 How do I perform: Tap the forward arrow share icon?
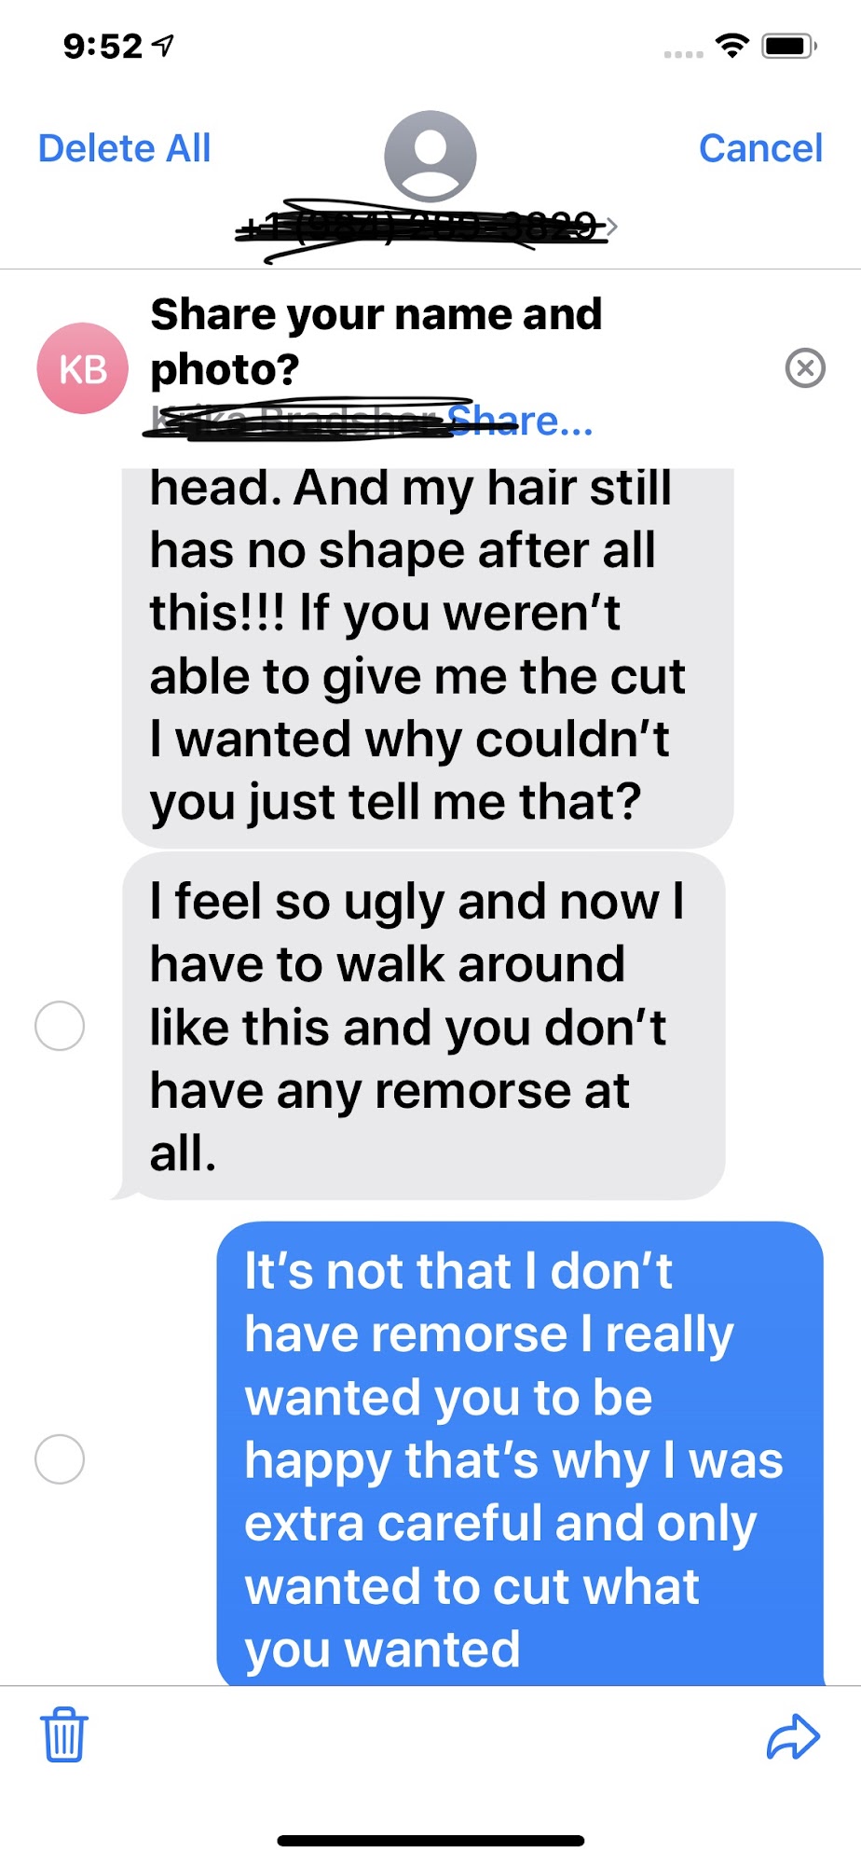point(793,1736)
